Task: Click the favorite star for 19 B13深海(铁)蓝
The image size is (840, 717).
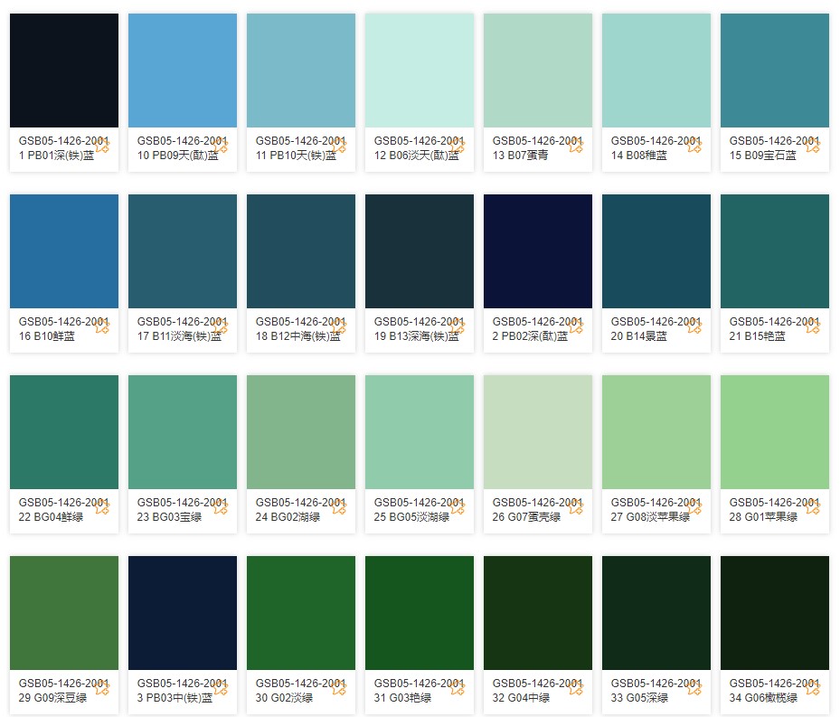Action: click(x=458, y=327)
